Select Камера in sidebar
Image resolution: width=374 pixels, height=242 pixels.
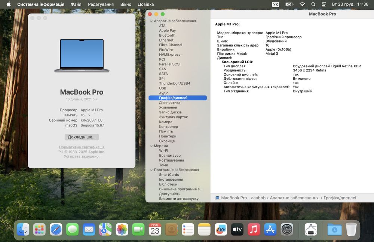coord(166,122)
